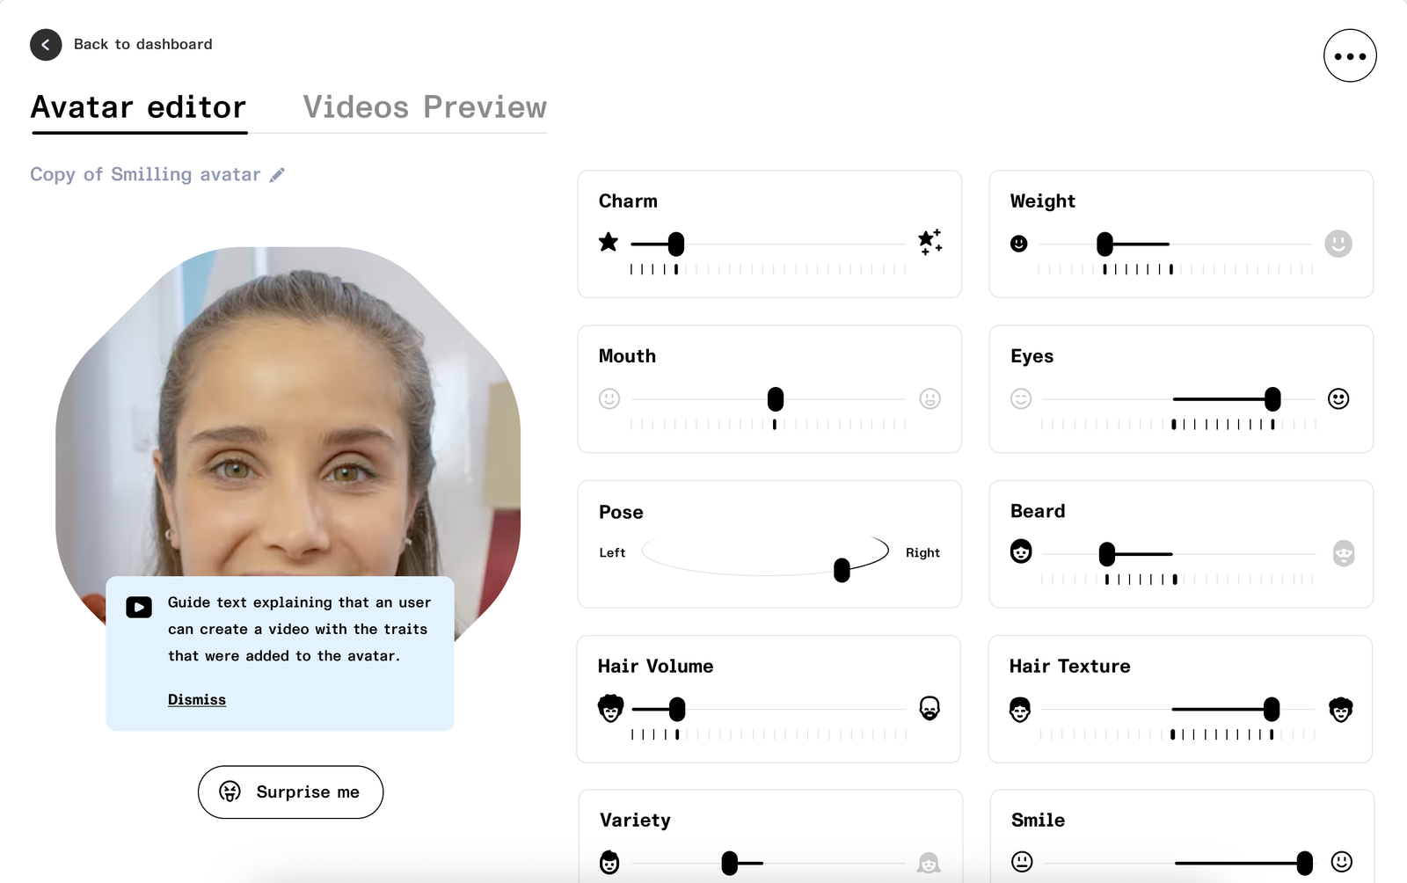Click the Pose curved slider handle

(x=842, y=570)
